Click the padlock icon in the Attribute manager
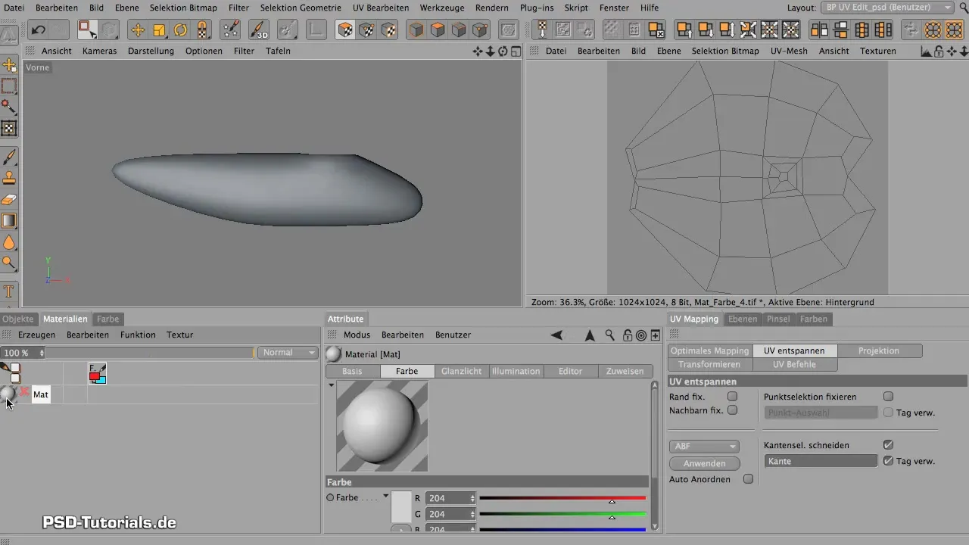This screenshot has width=969, height=545. [627, 335]
